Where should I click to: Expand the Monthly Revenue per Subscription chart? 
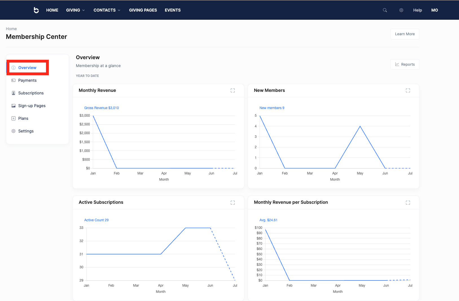click(408, 203)
